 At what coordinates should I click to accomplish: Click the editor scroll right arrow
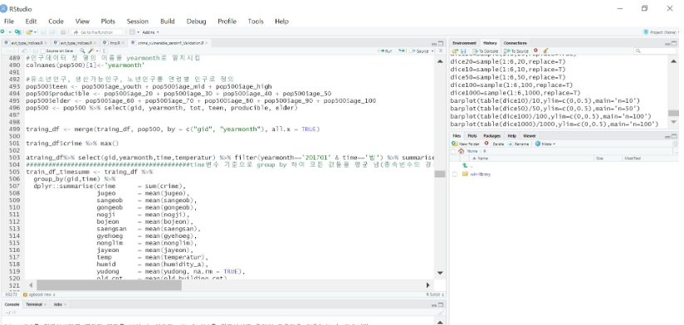[428, 285]
